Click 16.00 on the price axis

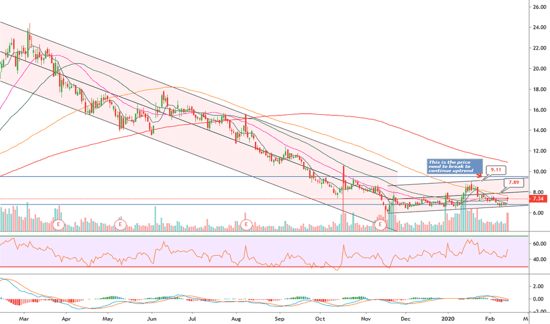(539, 110)
